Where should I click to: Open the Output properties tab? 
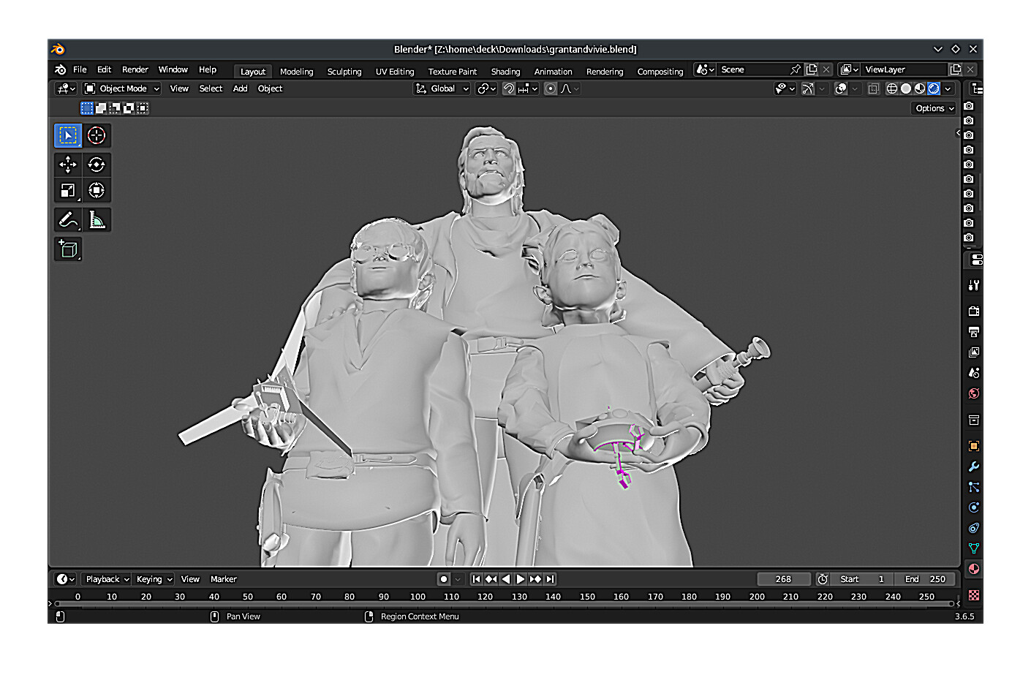click(x=974, y=332)
